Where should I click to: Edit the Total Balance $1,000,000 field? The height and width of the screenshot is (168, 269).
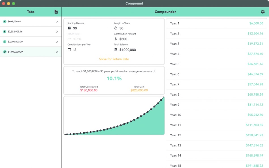click(x=128, y=50)
